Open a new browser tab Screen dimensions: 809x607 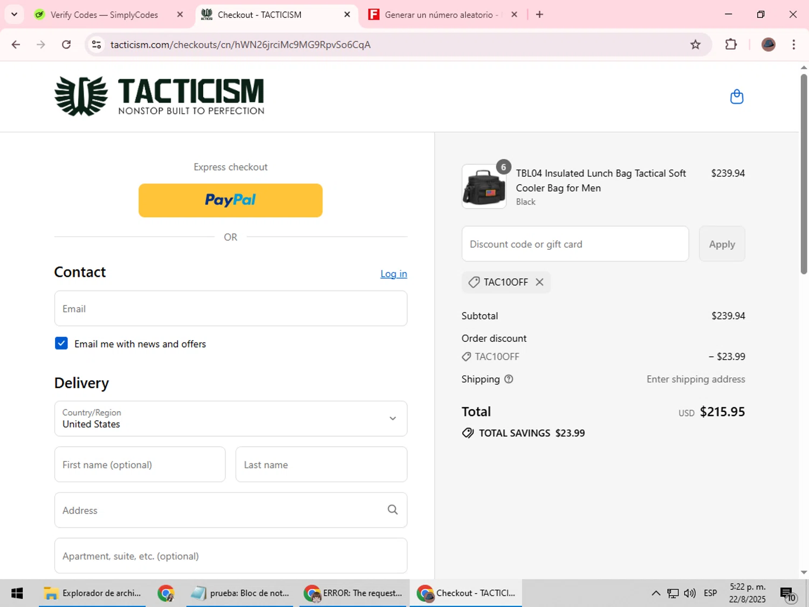(x=539, y=15)
